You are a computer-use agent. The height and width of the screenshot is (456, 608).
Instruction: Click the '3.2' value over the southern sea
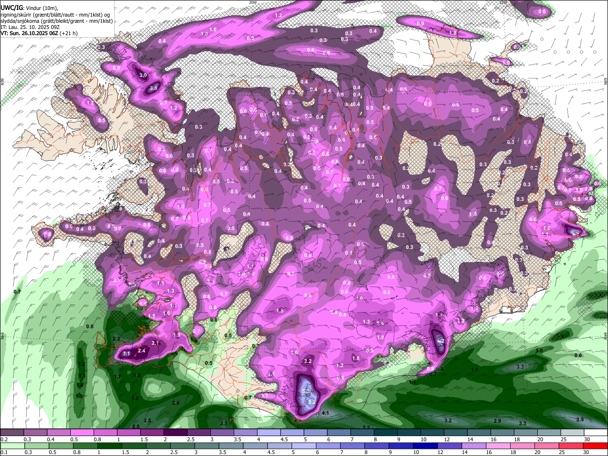click(x=447, y=420)
